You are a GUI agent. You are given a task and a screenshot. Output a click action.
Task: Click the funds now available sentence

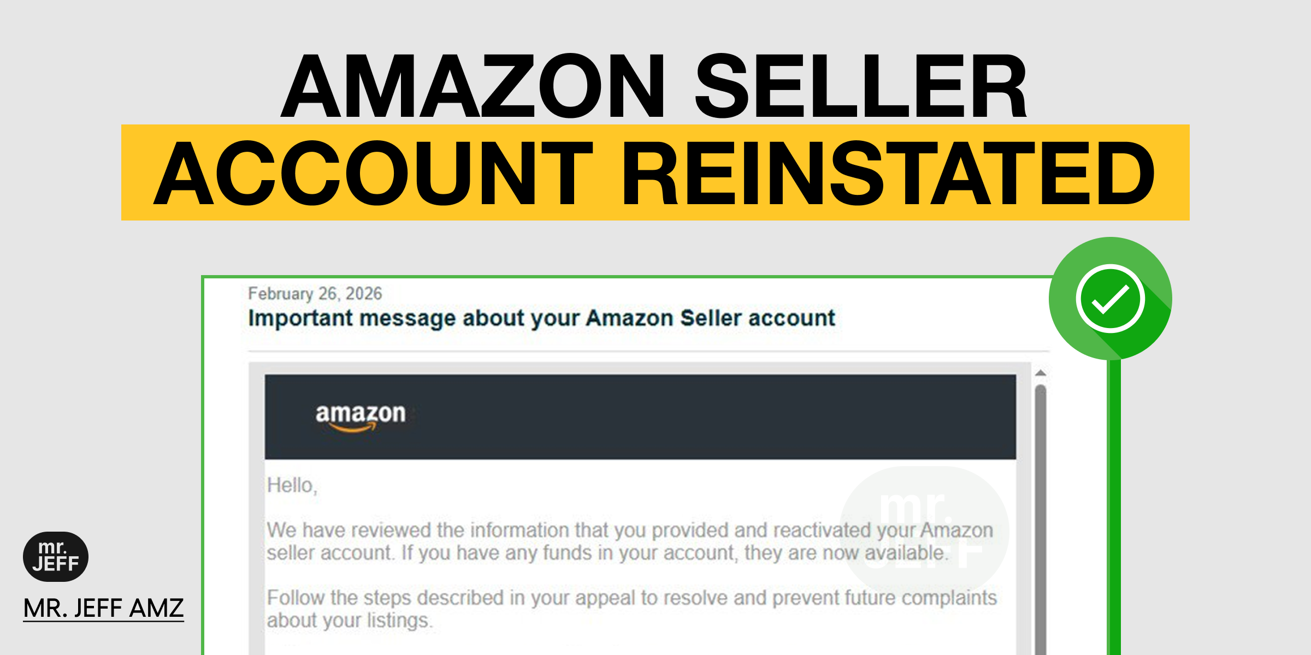click(x=674, y=553)
